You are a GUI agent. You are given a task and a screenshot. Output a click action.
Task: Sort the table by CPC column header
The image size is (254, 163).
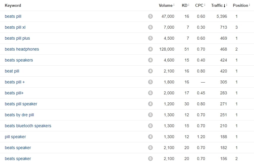[199, 6]
